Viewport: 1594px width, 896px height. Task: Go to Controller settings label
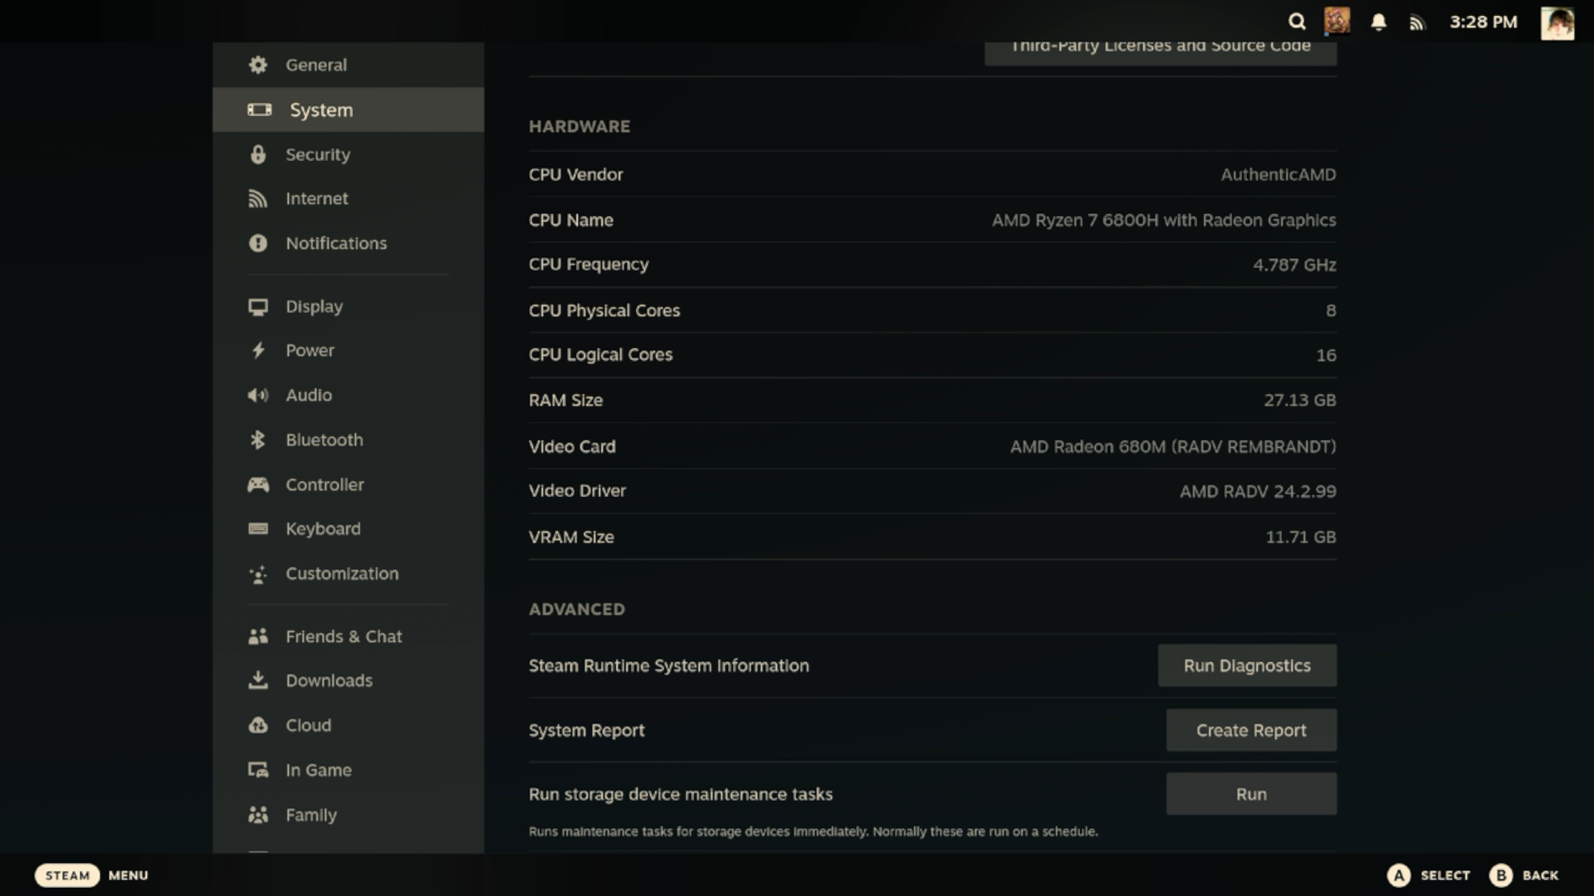(x=325, y=485)
